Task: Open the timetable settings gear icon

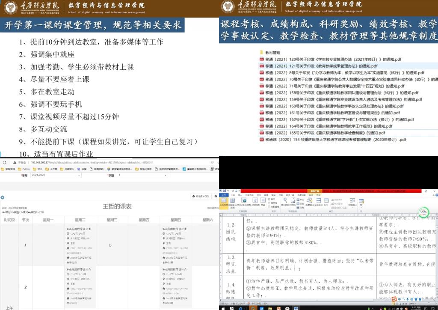Action: point(3,197)
